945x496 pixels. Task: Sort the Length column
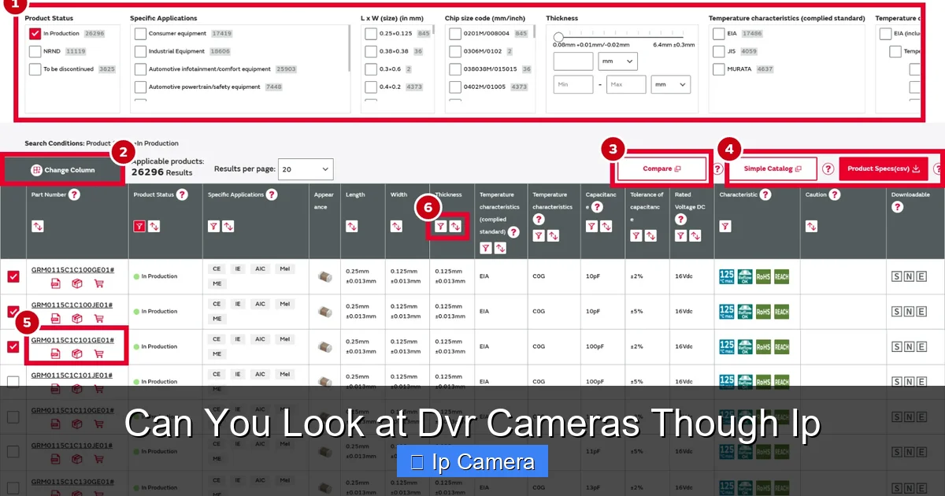click(352, 226)
